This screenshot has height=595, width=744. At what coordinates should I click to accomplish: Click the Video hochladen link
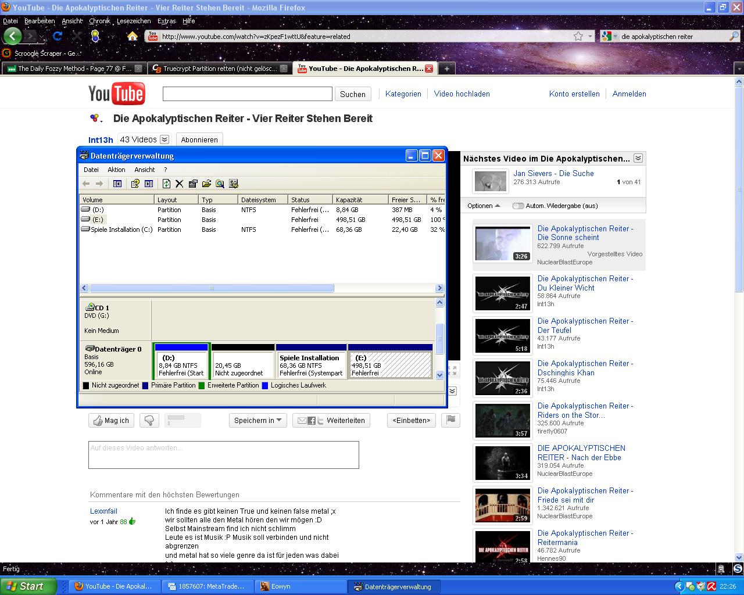click(462, 94)
